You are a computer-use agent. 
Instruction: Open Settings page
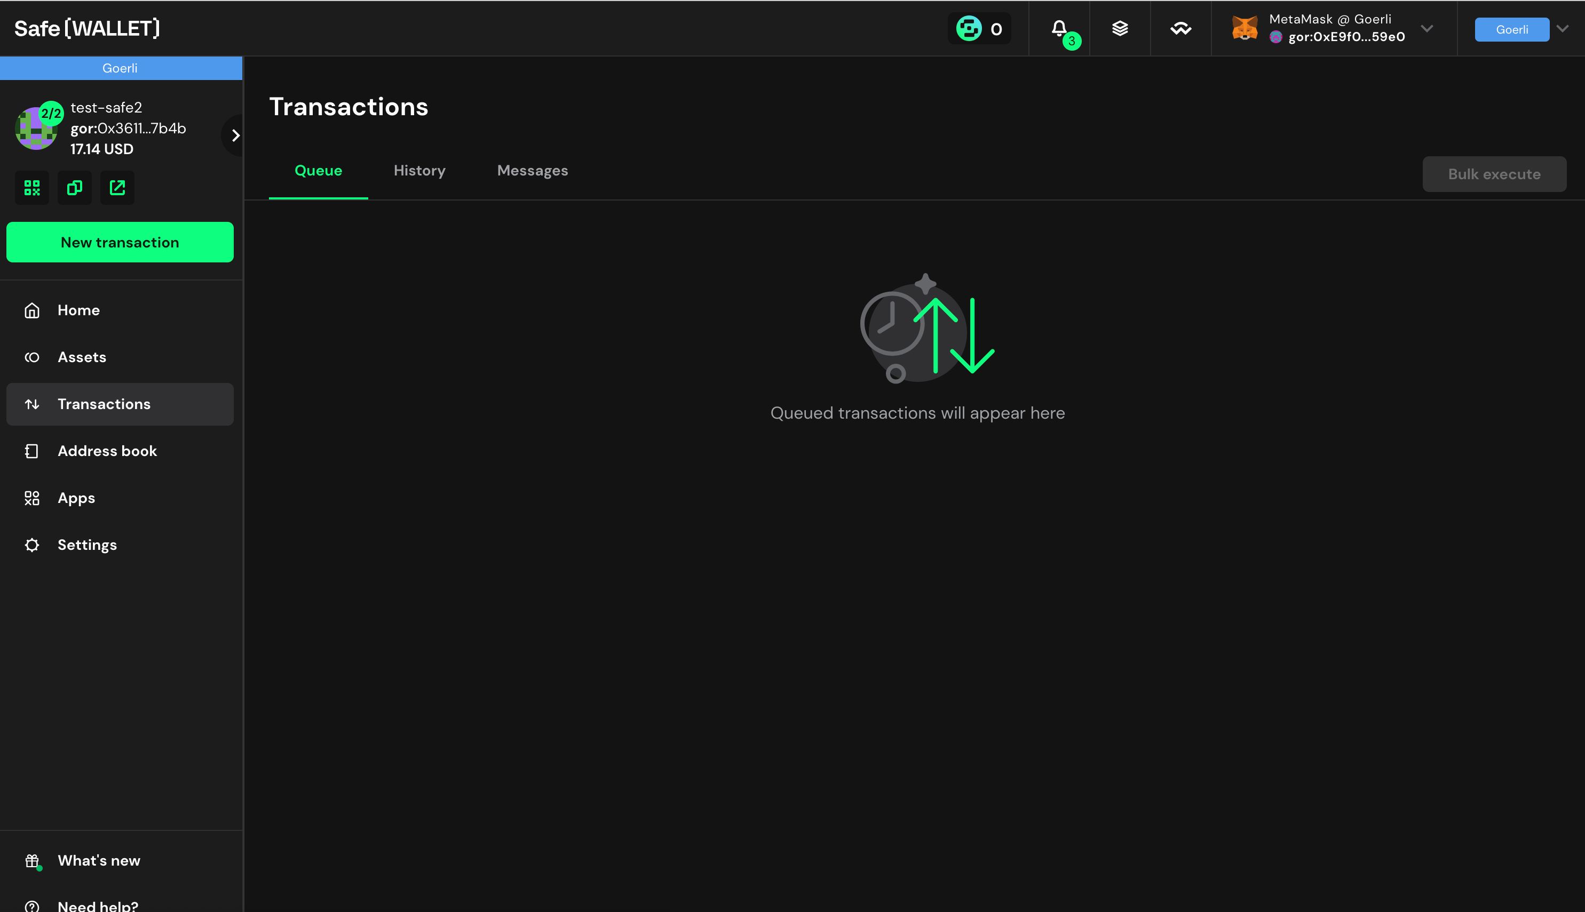pos(120,545)
